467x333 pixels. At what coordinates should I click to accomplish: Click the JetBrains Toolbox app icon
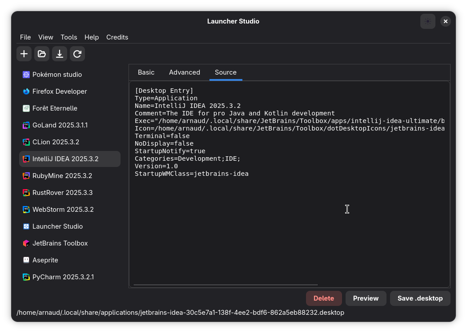(x=26, y=243)
